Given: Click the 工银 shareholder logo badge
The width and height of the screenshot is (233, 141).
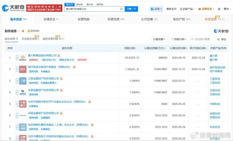Looking at the screenshot, I should (23, 80).
